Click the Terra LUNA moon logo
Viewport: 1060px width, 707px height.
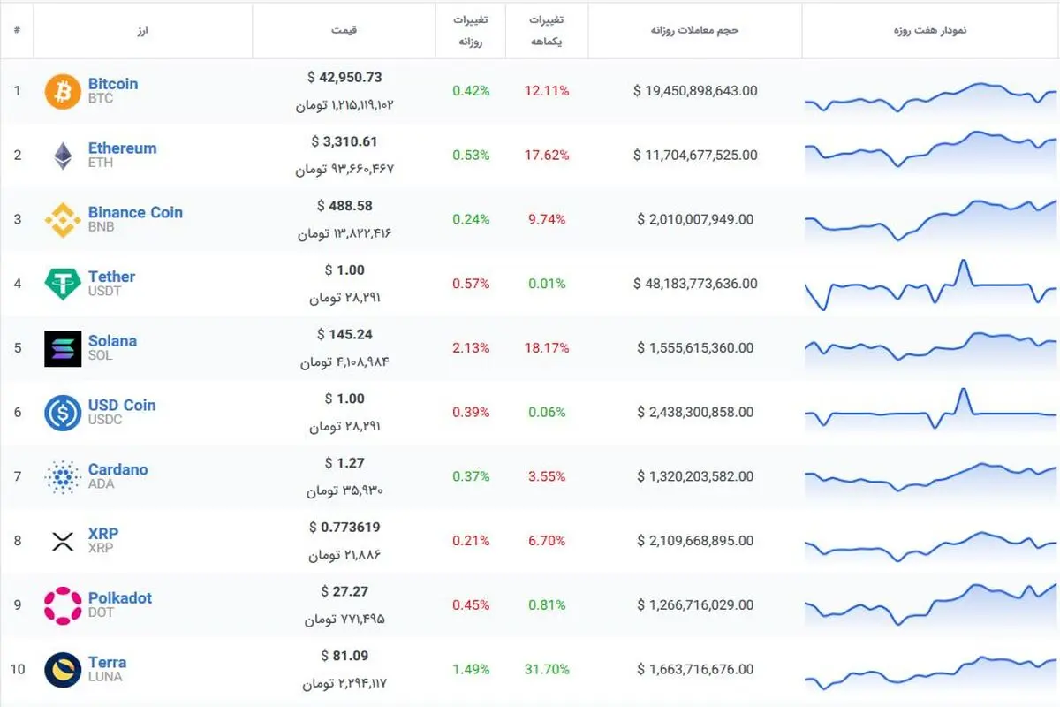(x=63, y=670)
